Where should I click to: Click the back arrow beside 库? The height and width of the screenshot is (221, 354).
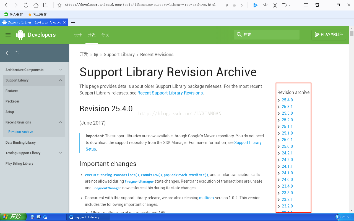pyautogui.click(x=8, y=53)
